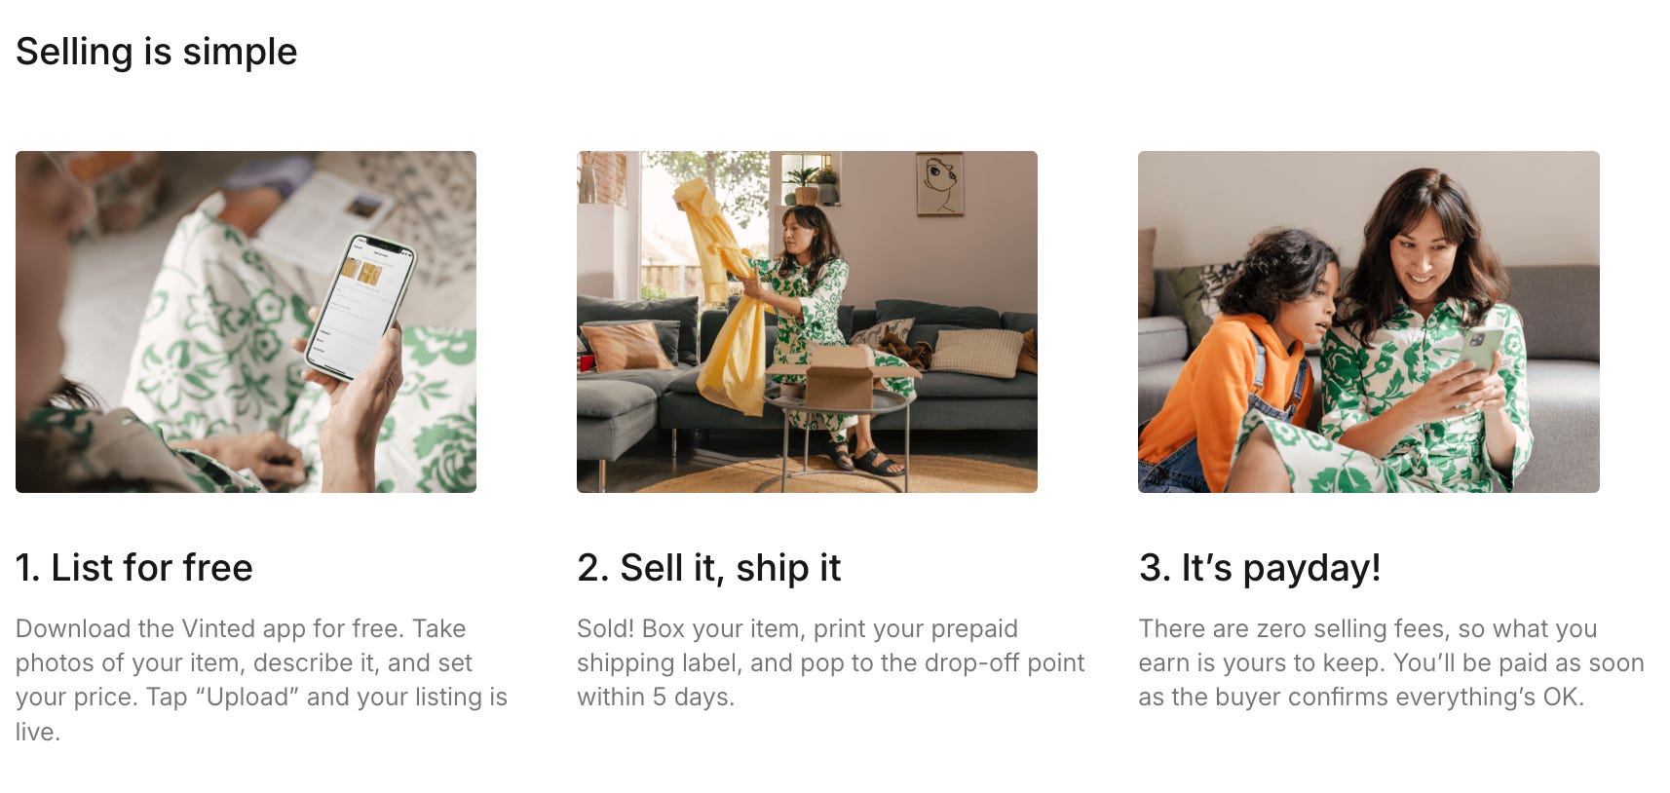The width and height of the screenshot is (1670, 793).
Task: Click the smartphone held in the first photo
Action: click(x=361, y=307)
